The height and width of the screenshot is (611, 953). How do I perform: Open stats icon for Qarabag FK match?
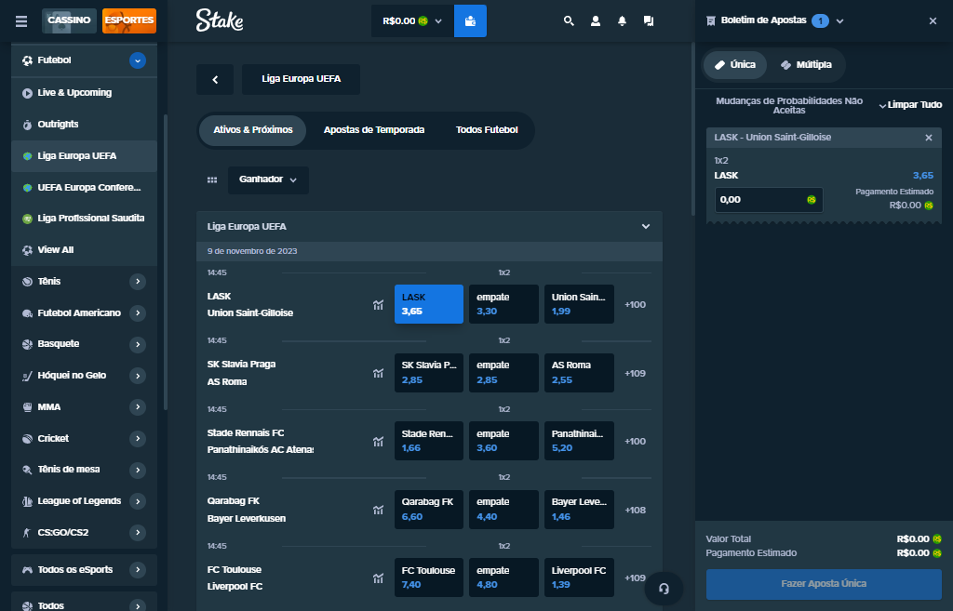click(x=378, y=511)
